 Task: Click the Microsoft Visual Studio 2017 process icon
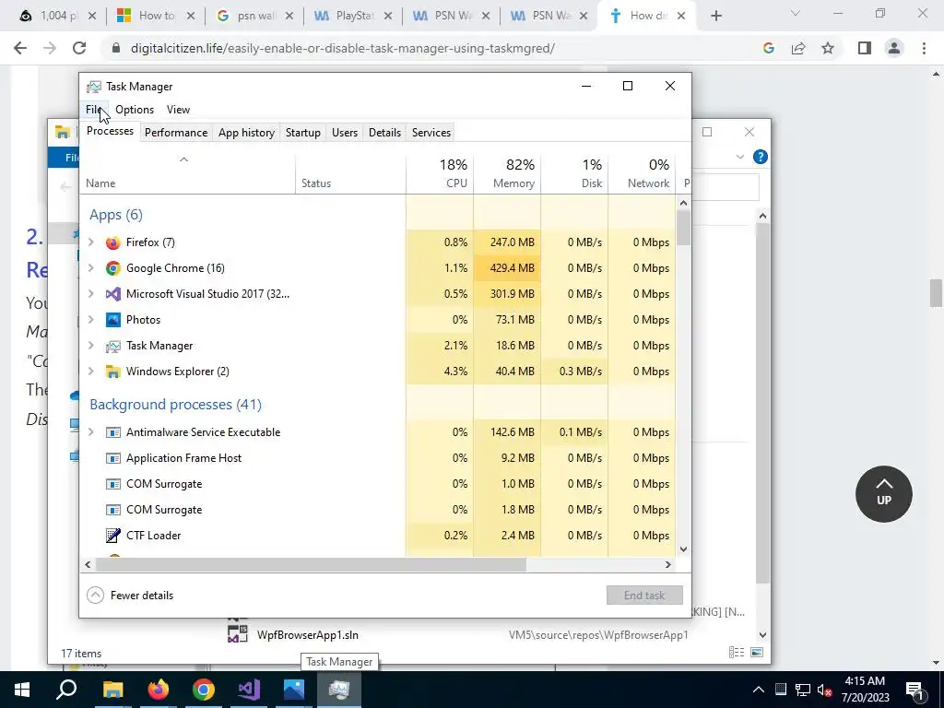[x=112, y=294]
